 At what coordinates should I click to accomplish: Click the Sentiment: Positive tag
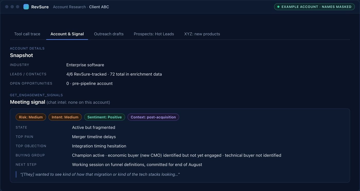(x=105, y=117)
